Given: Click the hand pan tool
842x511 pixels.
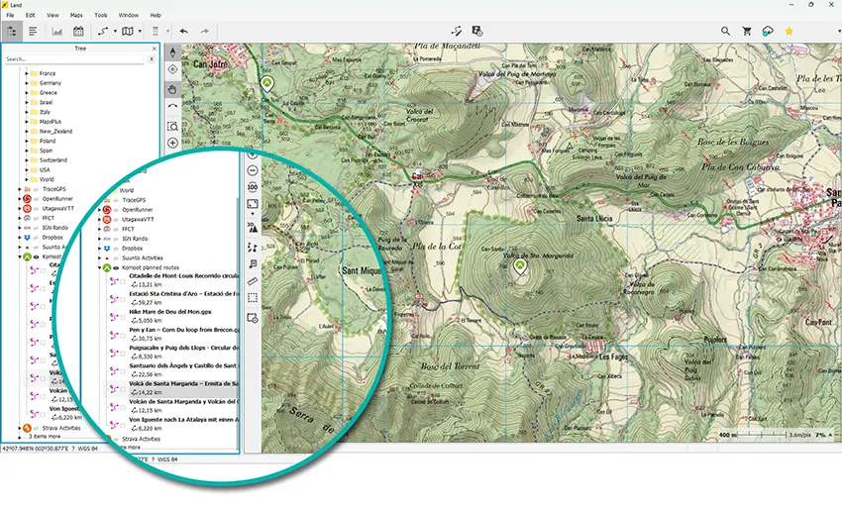Looking at the screenshot, I should tap(173, 89).
